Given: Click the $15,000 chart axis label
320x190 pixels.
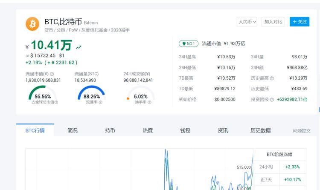Looking at the screenshot, I should pyautogui.click(x=244, y=167).
